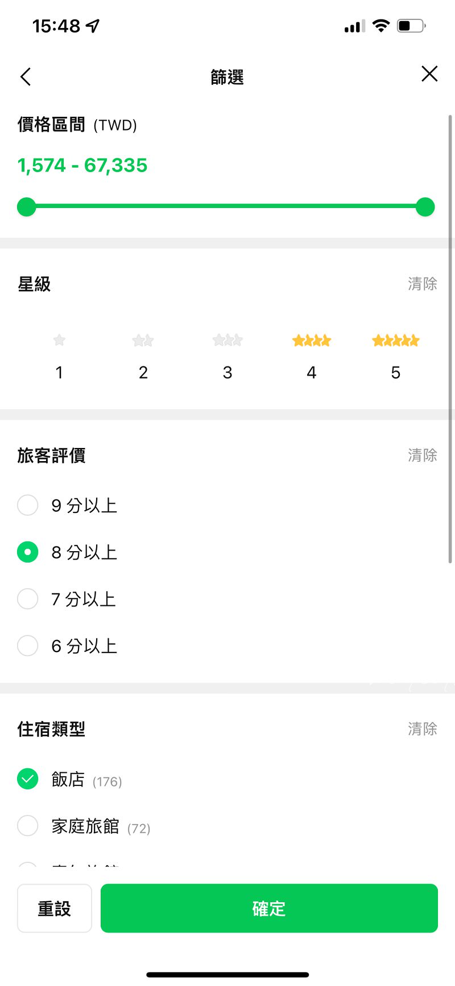Tap the 重設 reset button

tap(55, 908)
